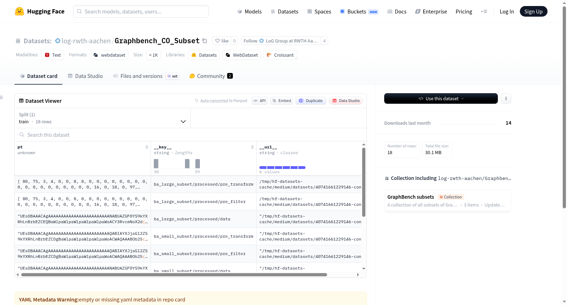Open Spaces in the top navigation
Screen dimensions: 567x305
click(x=319, y=11)
